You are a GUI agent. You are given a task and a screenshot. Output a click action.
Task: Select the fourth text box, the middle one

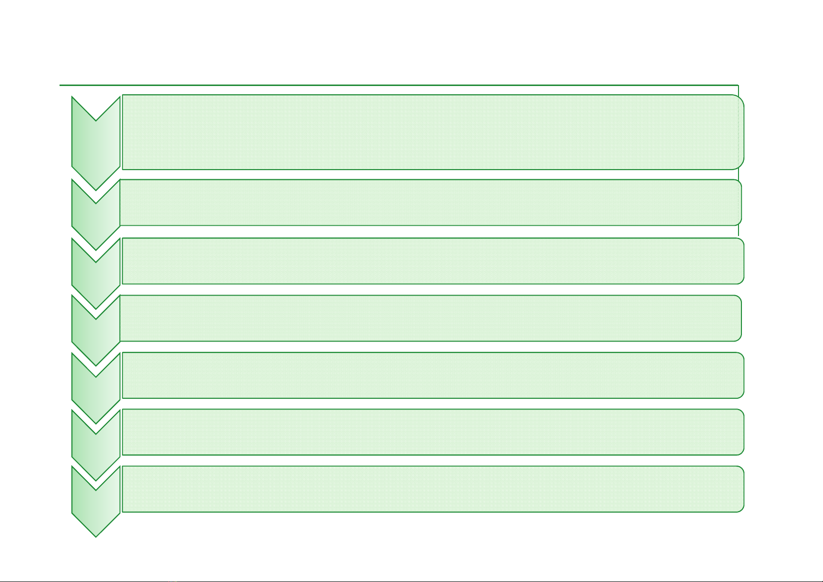(430, 318)
